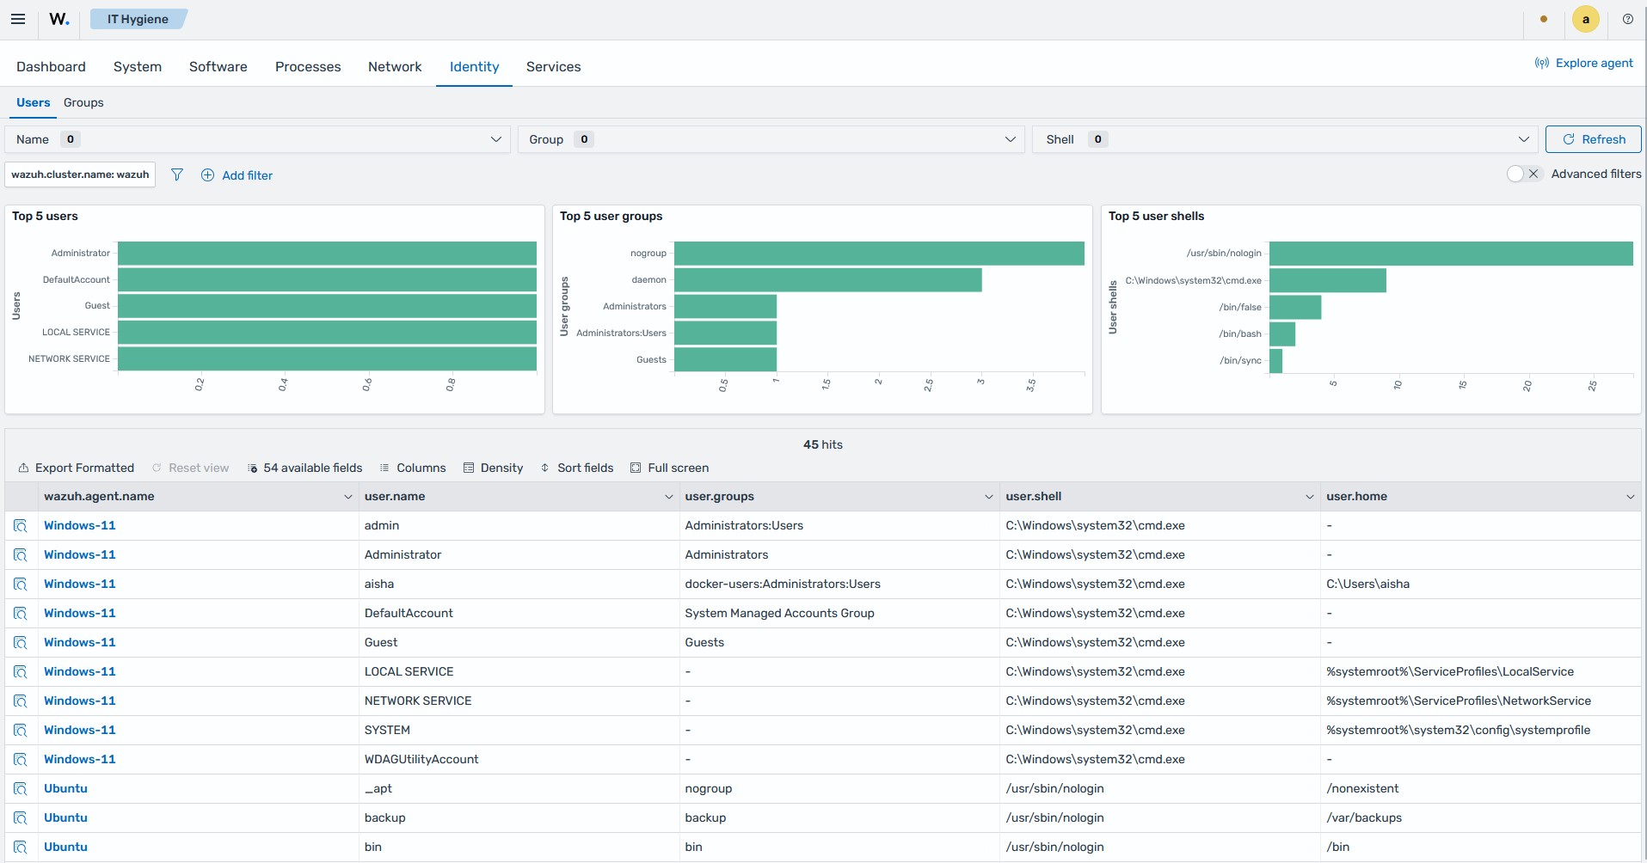Inspect document for the LOCAL SERVICE row
Image resolution: width=1647 pixels, height=863 pixels.
[x=21, y=671]
